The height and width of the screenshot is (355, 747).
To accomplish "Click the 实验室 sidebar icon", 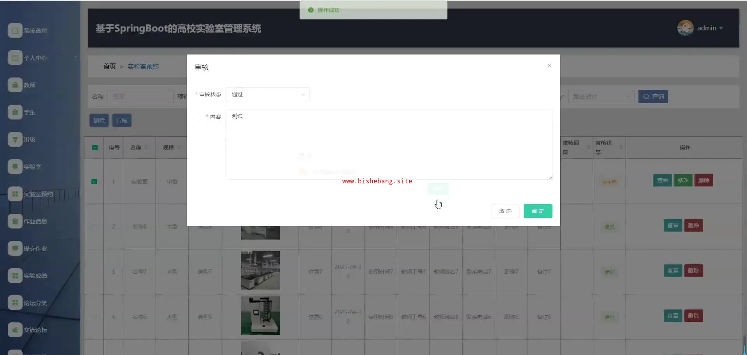I will (15, 167).
